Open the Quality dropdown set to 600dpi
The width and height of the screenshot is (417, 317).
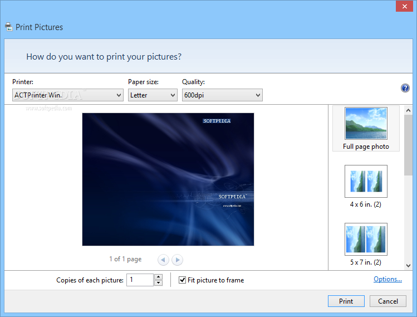coord(222,95)
